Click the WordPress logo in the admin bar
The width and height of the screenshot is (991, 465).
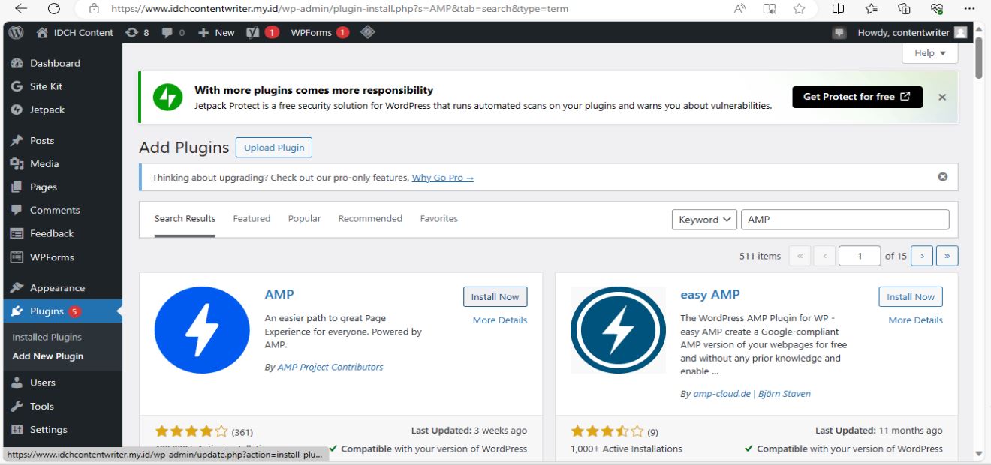[x=14, y=32]
